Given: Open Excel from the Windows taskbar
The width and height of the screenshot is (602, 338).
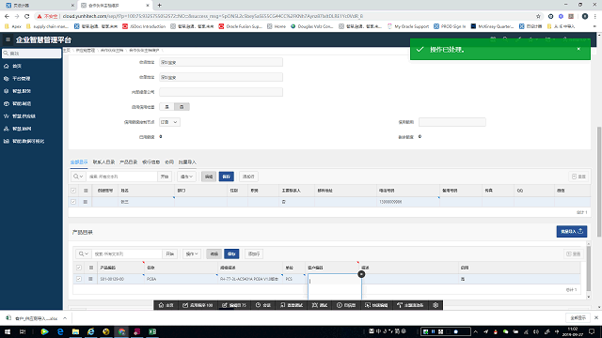Looking at the screenshot, I should (x=152, y=331).
